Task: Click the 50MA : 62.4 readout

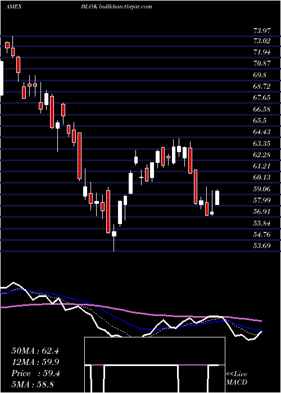Action: pos(35,351)
